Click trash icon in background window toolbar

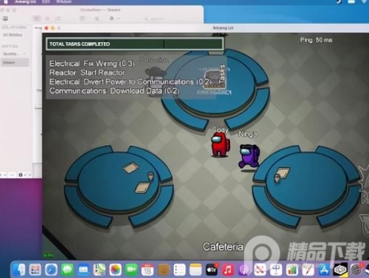pyautogui.click(x=97, y=18)
